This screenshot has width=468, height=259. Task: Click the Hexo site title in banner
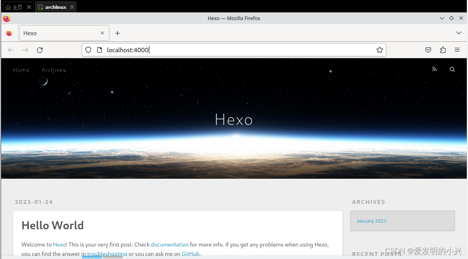(234, 120)
